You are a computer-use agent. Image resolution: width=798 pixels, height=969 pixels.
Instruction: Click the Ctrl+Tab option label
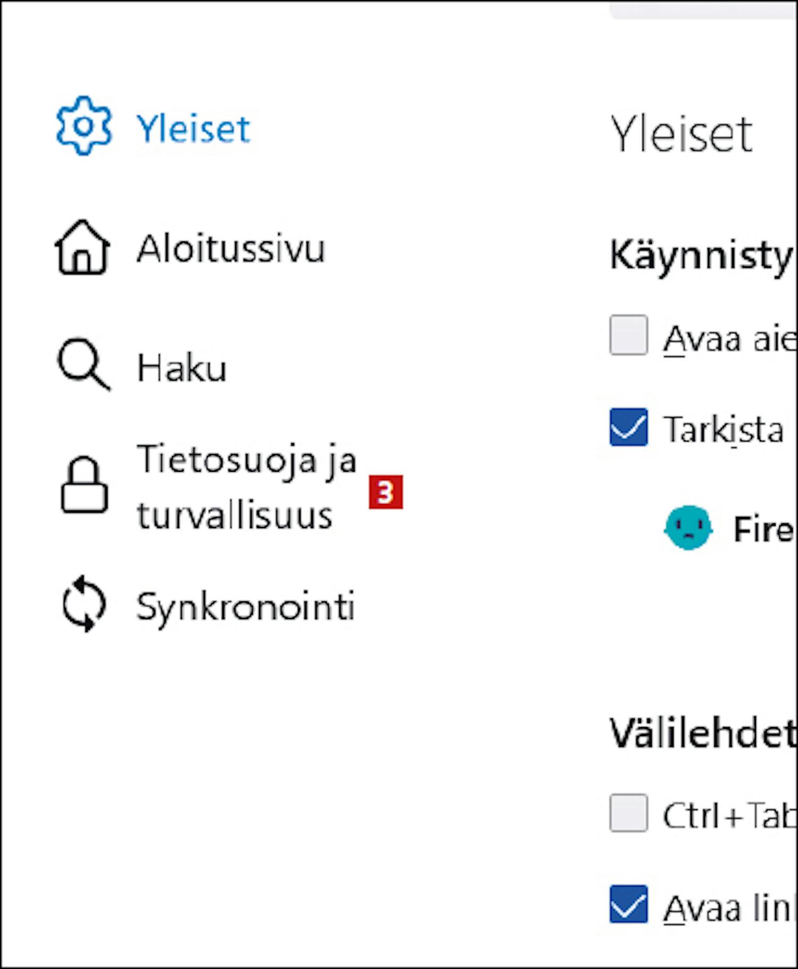(x=729, y=815)
